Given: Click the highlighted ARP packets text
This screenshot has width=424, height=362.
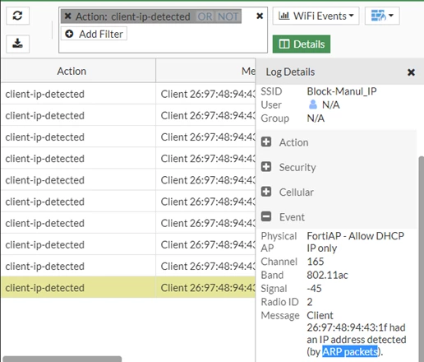Looking at the screenshot, I should [350, 351].
